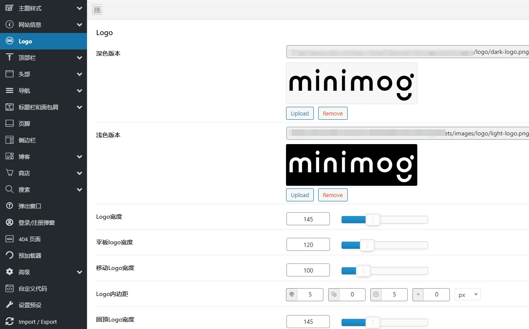Open the px unit dropdown
This screenshot has width=529, height=329.
(467, 294)
